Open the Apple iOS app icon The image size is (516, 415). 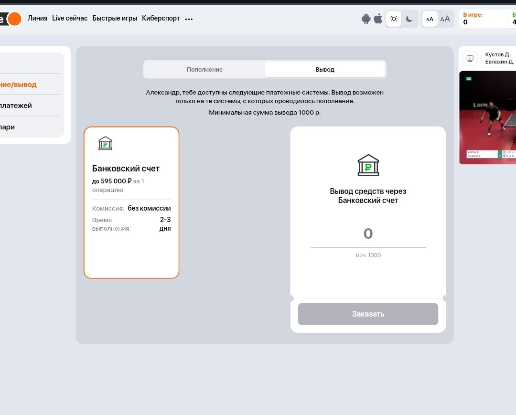[378, 19]
